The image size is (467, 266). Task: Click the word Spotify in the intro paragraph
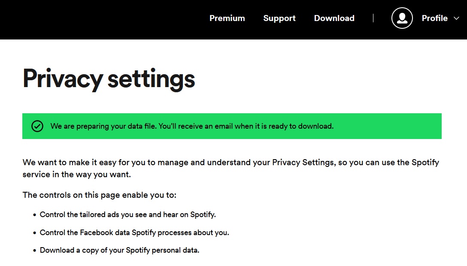click(x=425, y=163)
